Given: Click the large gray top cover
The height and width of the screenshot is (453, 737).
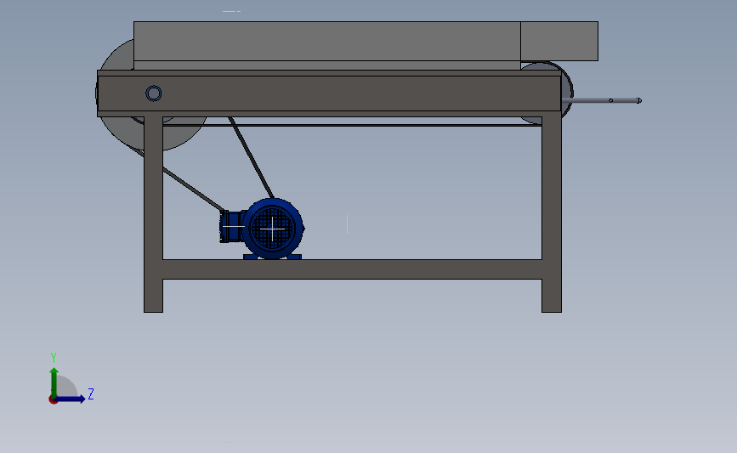Looking at the screenshot, I should (x=327, y=41).
